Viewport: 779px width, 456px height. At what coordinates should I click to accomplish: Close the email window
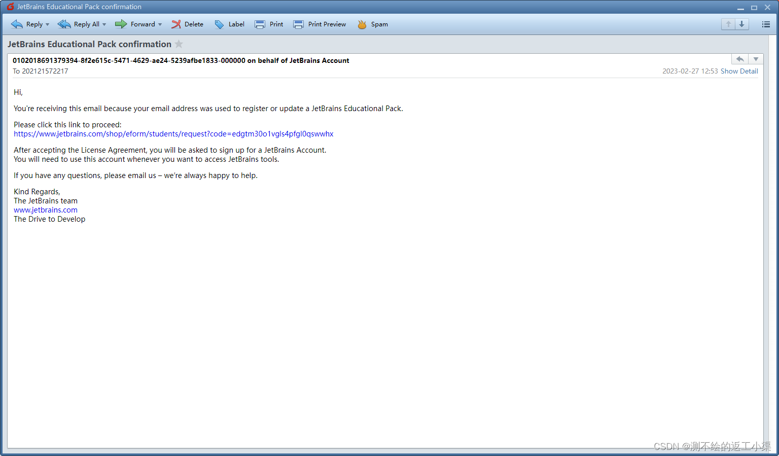768,7
